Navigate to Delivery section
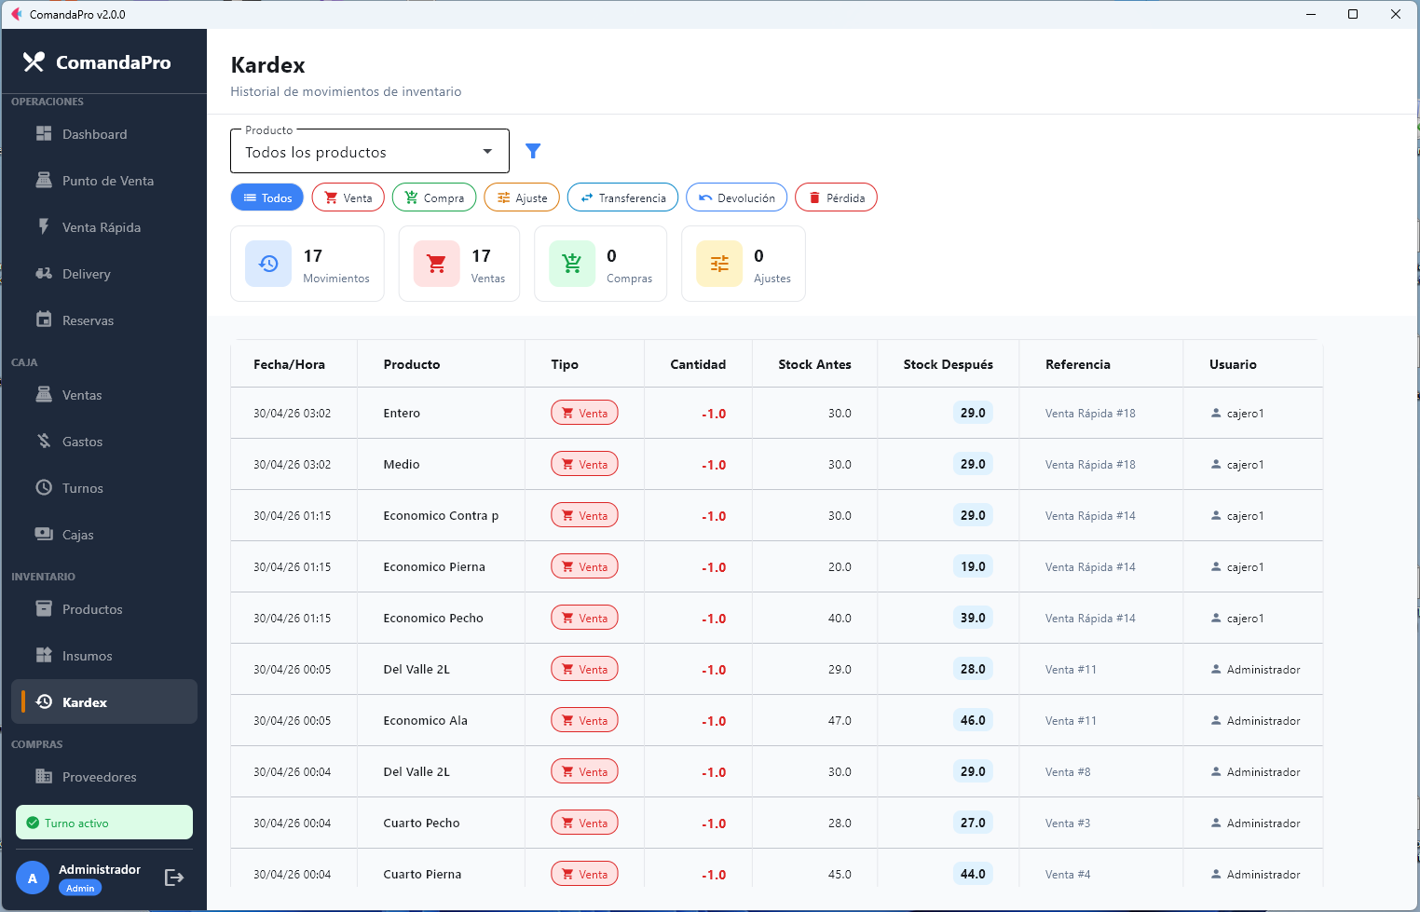 [x=103, y=274]
